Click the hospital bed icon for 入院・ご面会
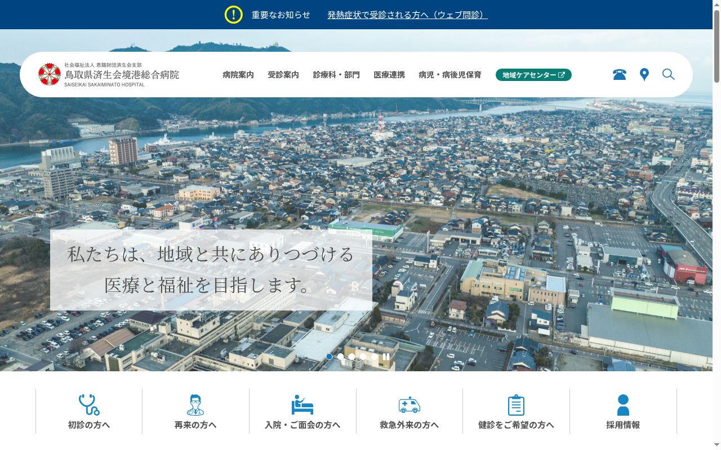721x450 pixels. (302, 404)
